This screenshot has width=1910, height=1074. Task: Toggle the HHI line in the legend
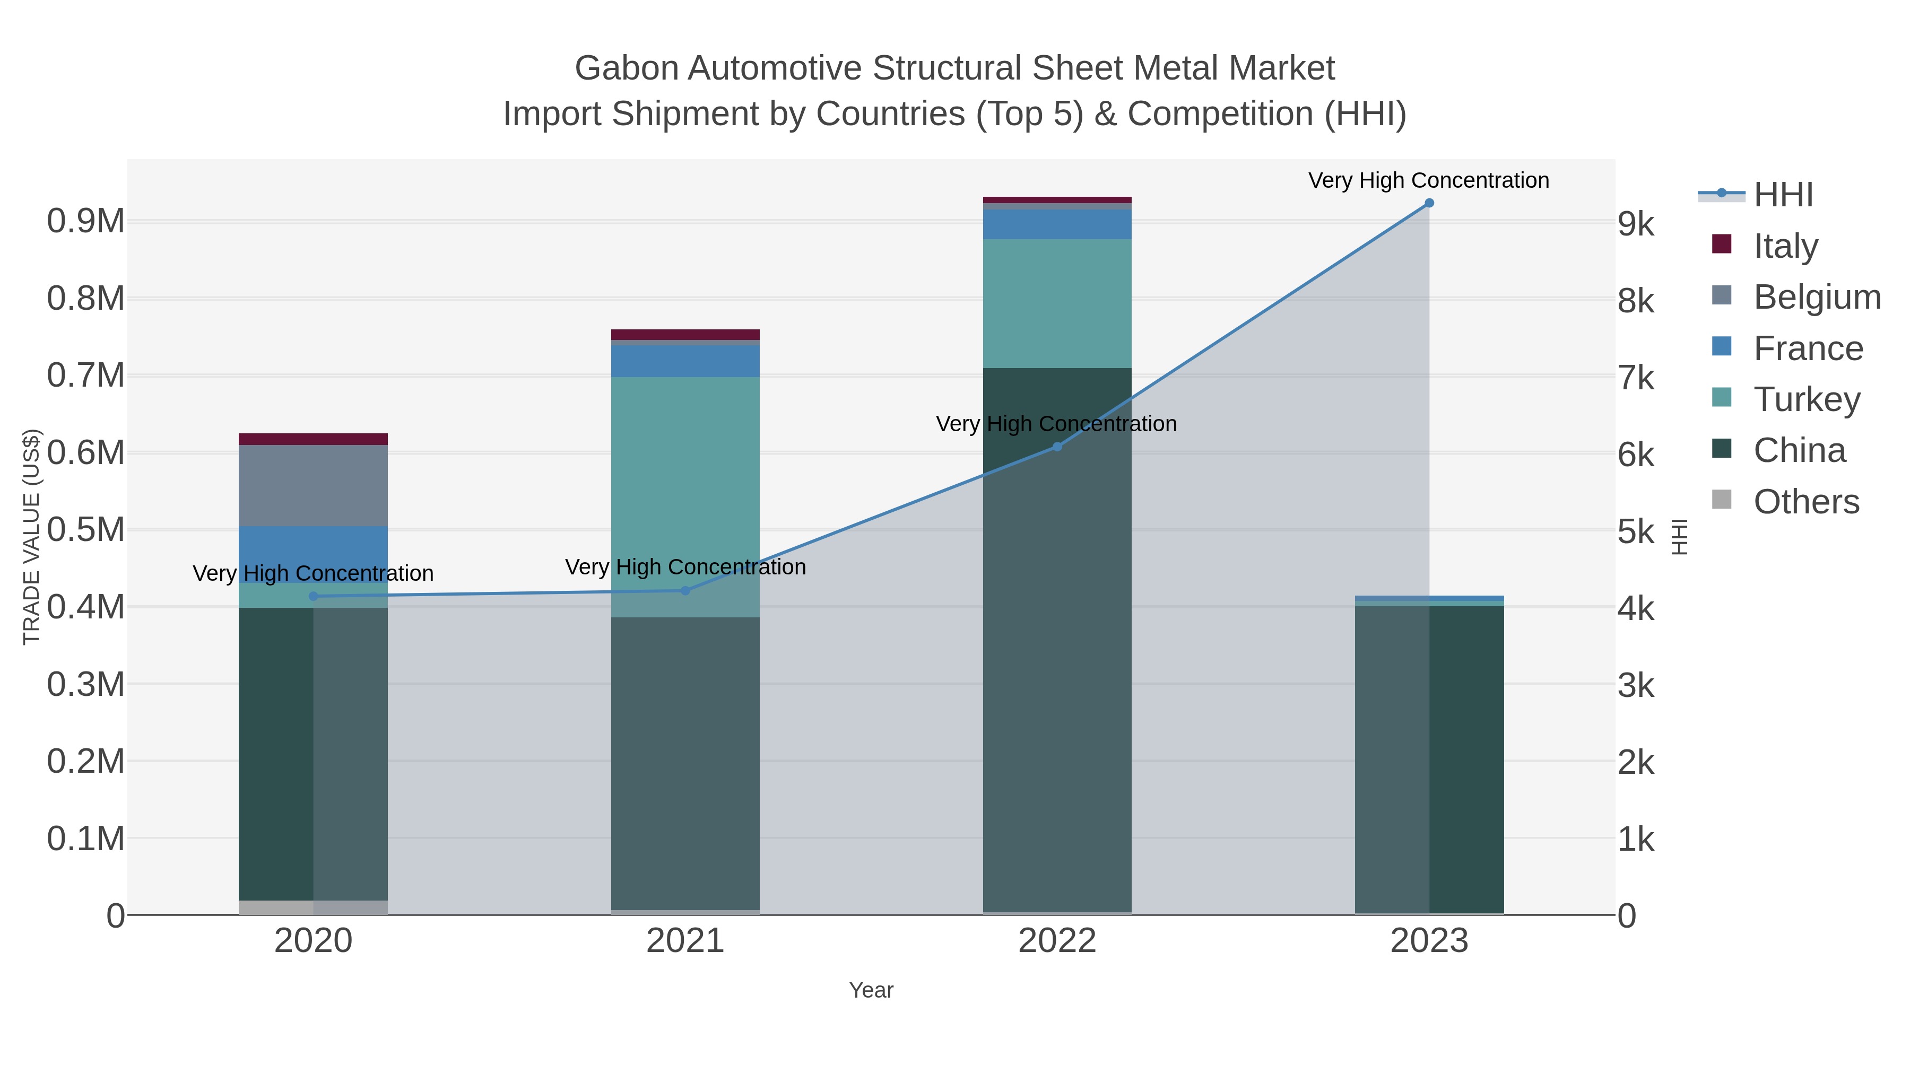click(1756, 194)
